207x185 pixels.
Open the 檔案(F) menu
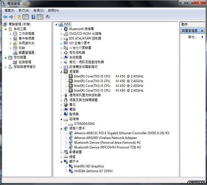[x=9, y=10]
